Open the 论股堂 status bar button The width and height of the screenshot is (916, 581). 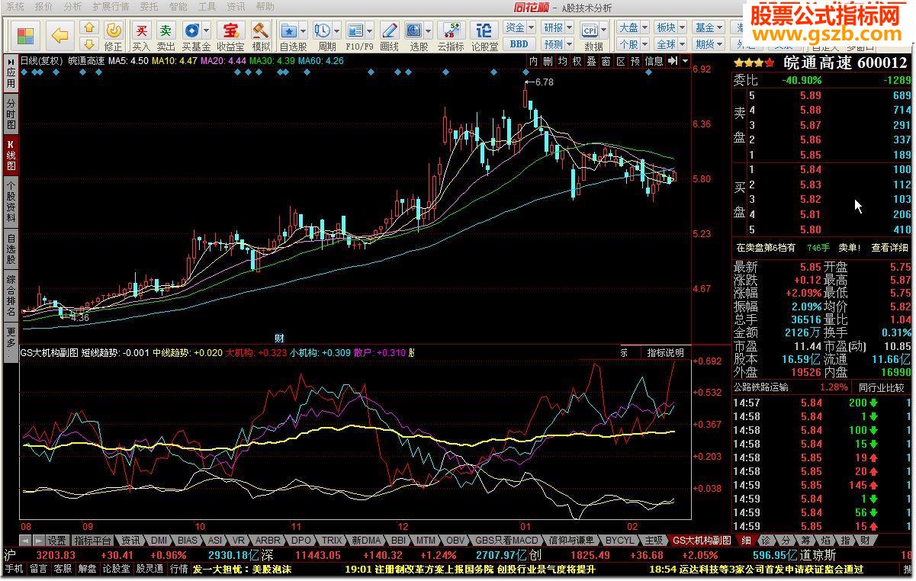(117, 569)
